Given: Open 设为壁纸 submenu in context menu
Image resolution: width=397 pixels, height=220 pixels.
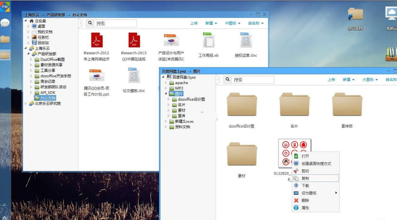Looking at the screenshot, I should click(316, 193).
